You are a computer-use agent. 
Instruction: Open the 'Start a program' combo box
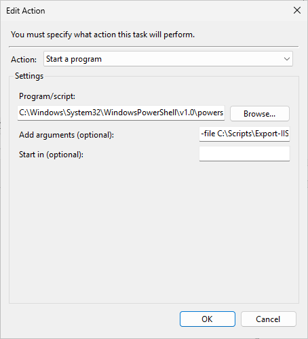(168, 59)
